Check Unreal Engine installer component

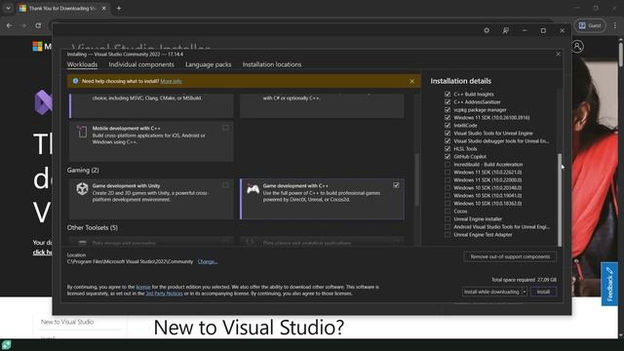[448, 218]
